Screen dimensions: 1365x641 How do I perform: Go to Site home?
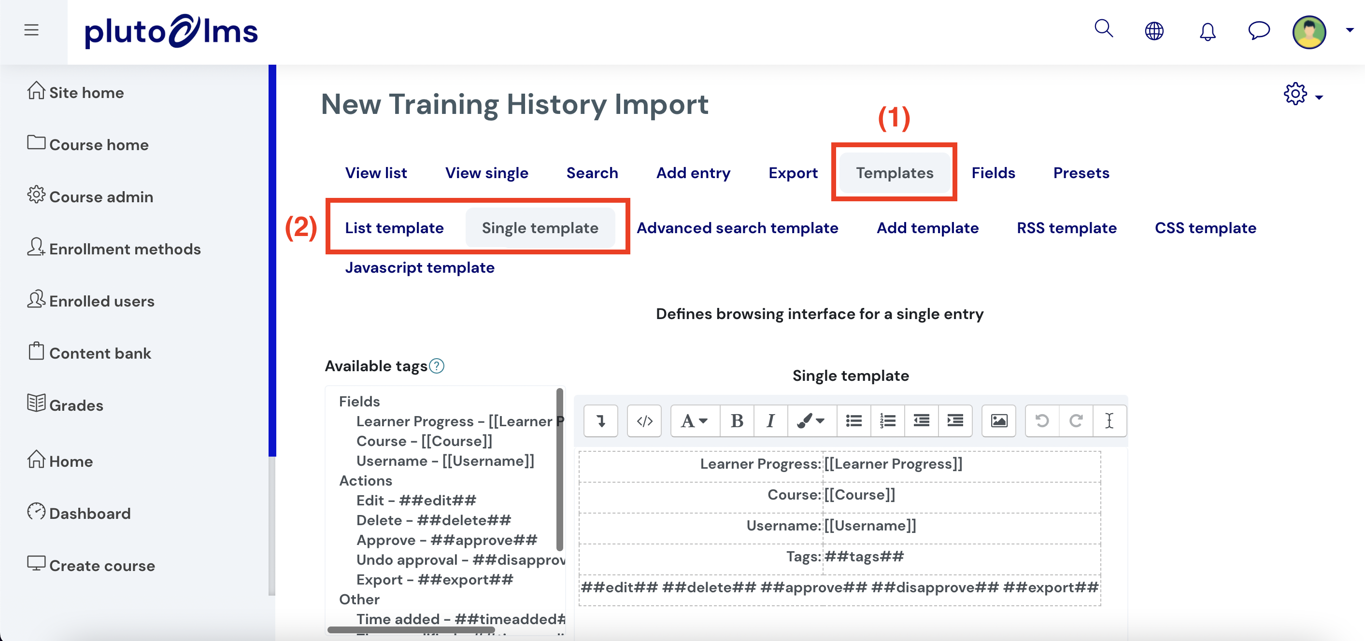click(75, 92)
